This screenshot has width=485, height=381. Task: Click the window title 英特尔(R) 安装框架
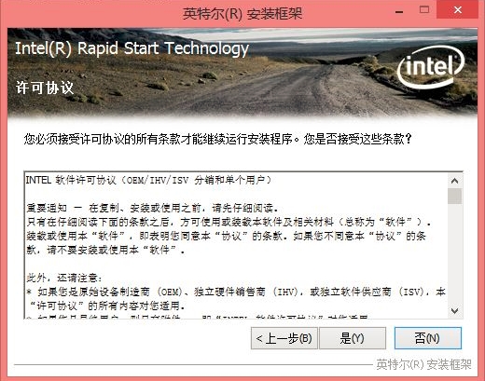(242, 14)
